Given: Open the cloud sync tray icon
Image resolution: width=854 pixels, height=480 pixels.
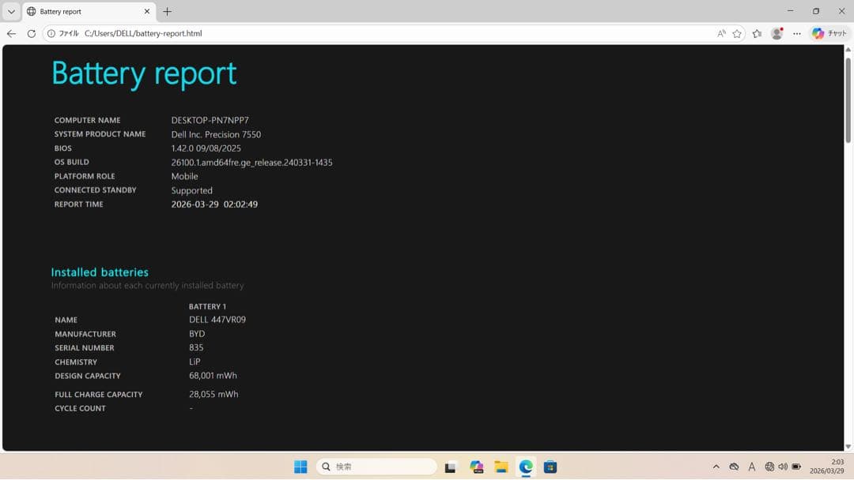Looking at the screenshot, I should pos(734,467).
